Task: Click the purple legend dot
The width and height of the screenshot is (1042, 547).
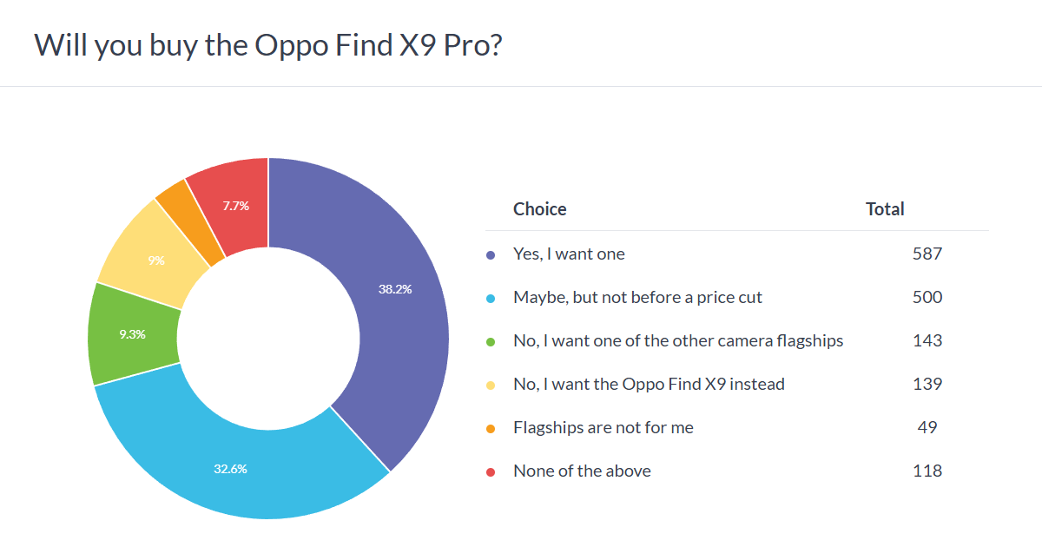Action: (491, 255)
